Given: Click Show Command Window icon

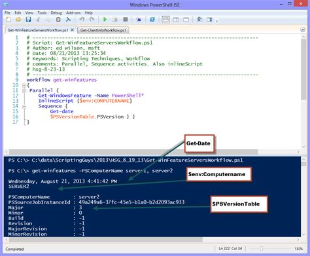Looking at the screenshot, I should coord(199,20).
